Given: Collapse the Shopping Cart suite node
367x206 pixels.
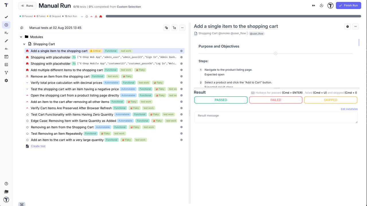Looking at the screenshot, I should 24,44.
